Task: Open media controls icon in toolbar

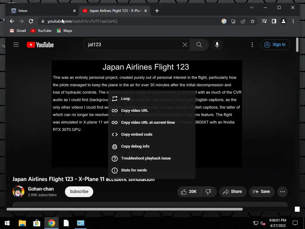Action: pos(264,21)
